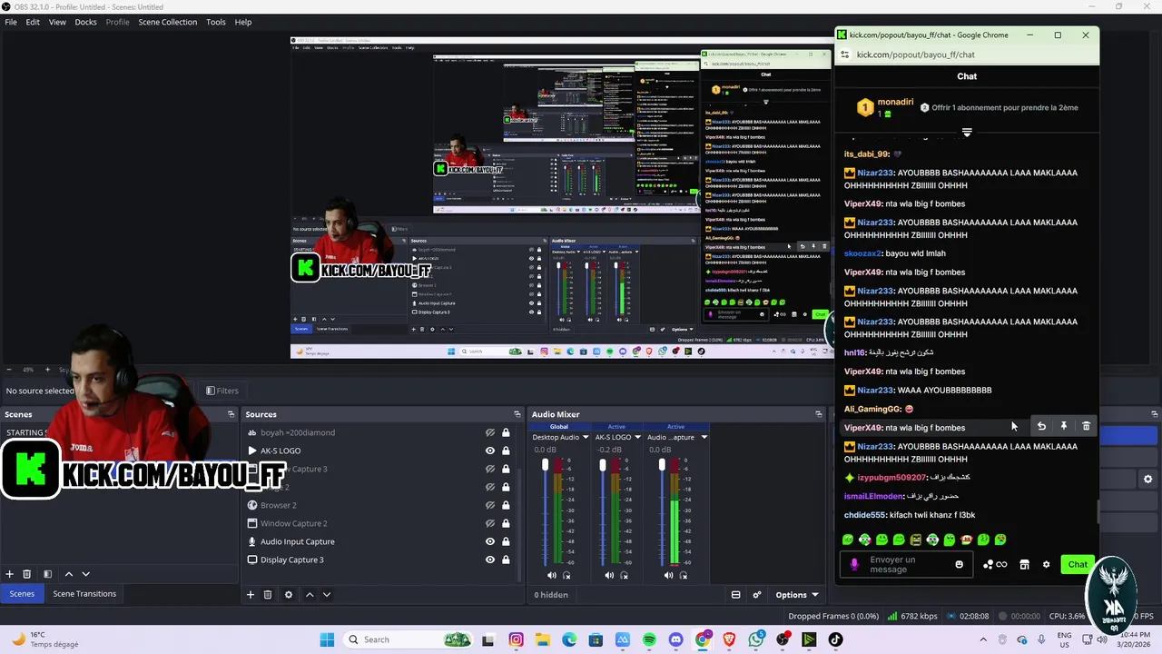Delete the ViperX49 chat message
Screen dimensions: 1162x654
pos(1087,426)
